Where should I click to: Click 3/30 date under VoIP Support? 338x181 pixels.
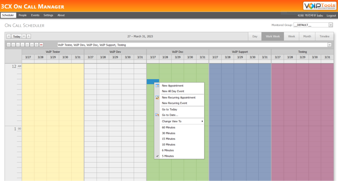(253, 57)
